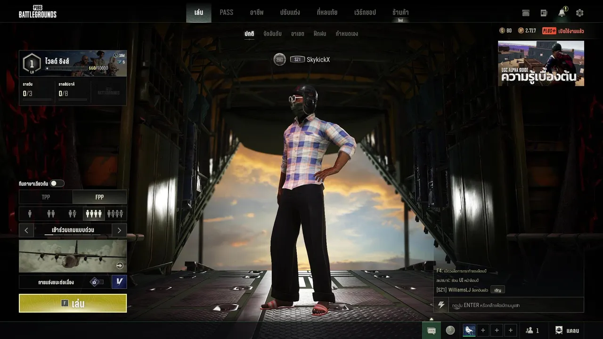Expand chat with the small up arrow

[431, 319]
